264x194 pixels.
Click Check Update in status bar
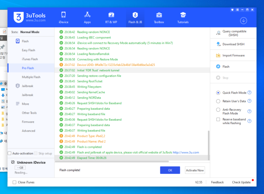point(241,182)
